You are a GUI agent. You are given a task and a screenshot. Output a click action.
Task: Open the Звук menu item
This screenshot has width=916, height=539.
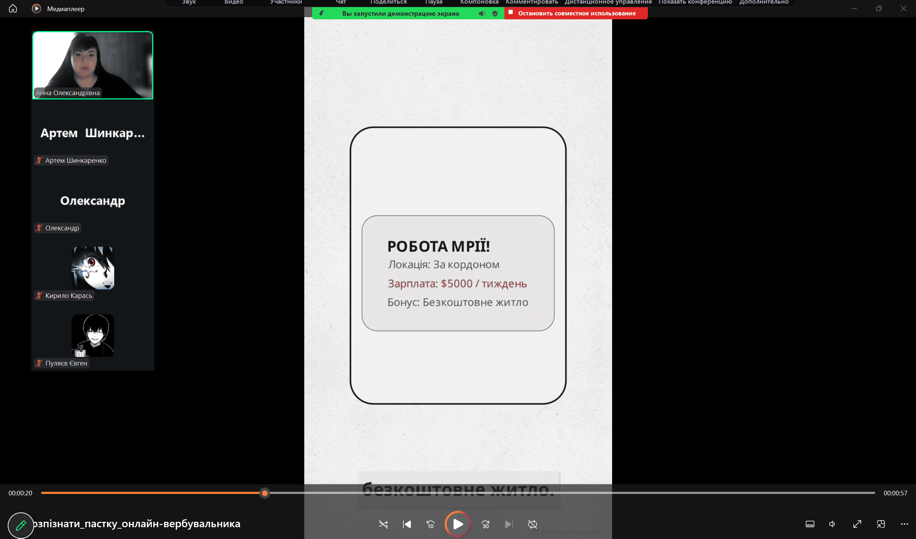(189, 2)
